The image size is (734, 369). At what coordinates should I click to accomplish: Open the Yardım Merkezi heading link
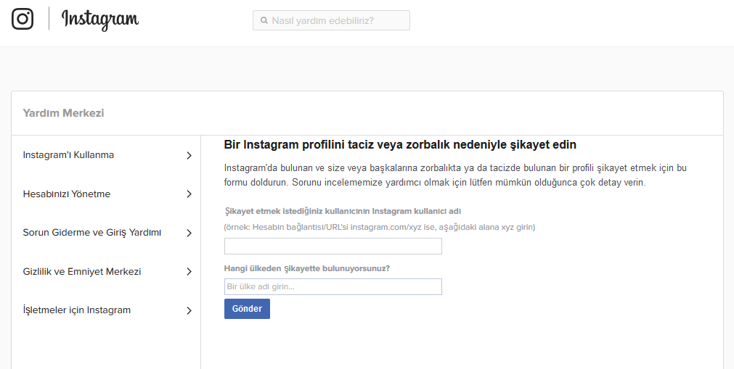click(x=63, y=113)
